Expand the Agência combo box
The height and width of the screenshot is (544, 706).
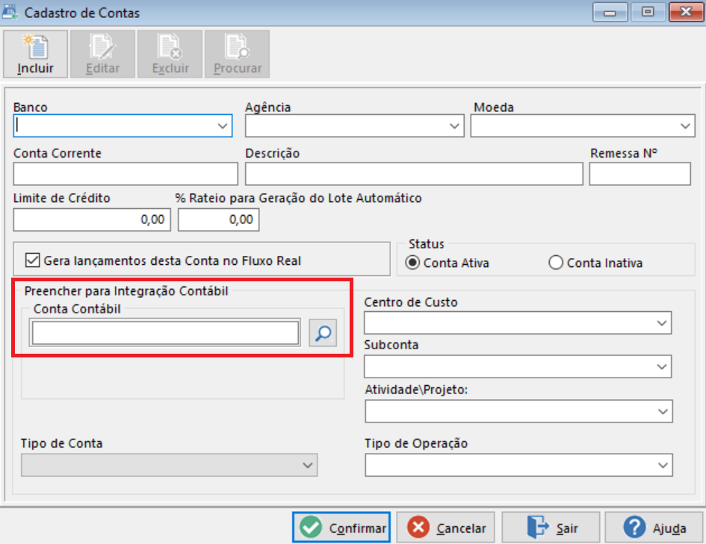coord(454,126)
